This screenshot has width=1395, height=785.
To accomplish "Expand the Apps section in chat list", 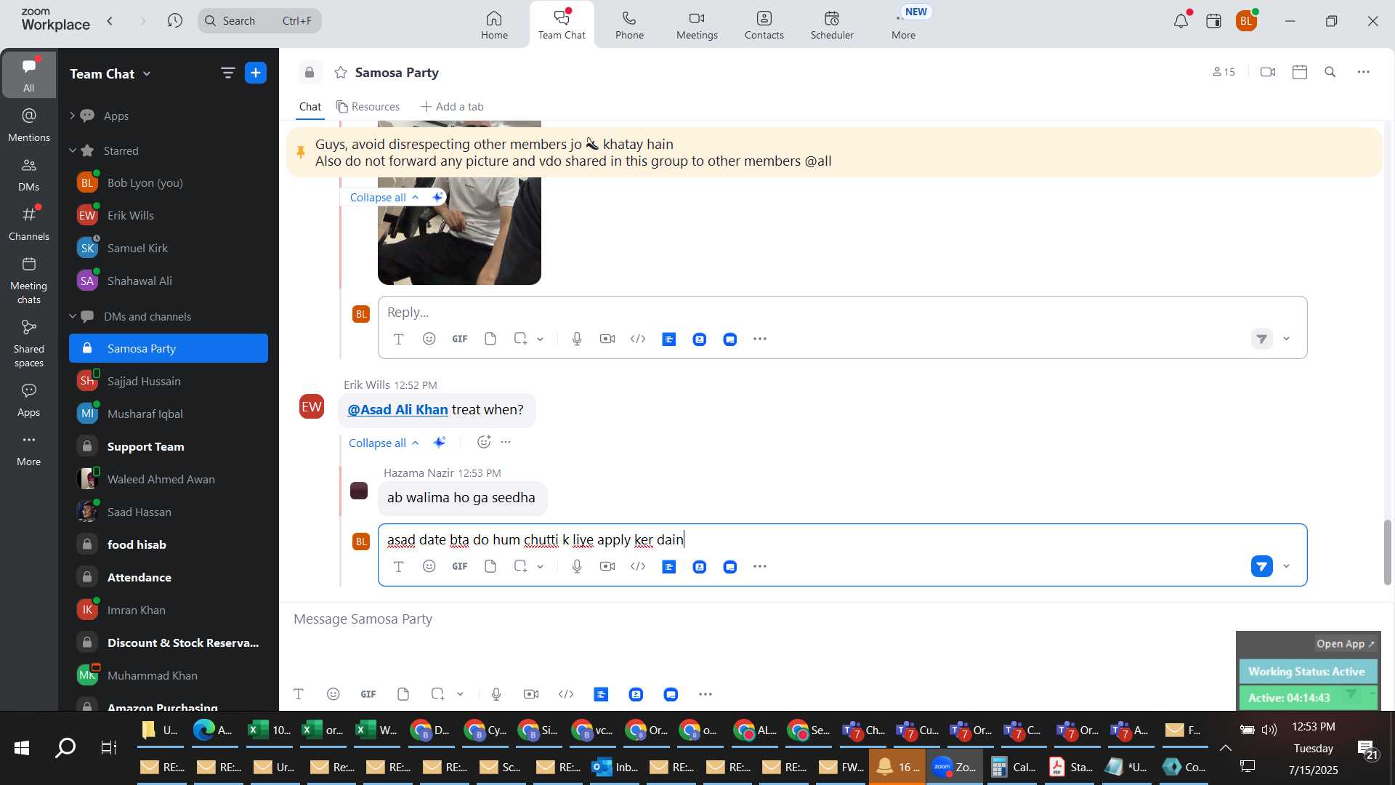I will pyautogui.click(x=72, y=116).
